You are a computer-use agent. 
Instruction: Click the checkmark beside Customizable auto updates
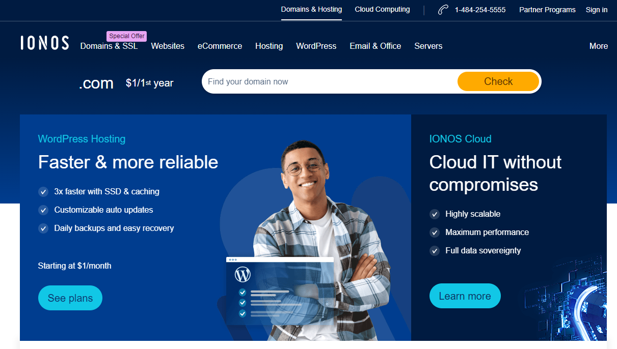[x=43, y=210]
